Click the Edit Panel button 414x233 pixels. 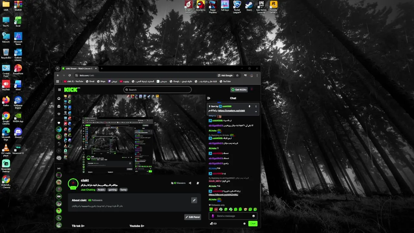point(192,217)
